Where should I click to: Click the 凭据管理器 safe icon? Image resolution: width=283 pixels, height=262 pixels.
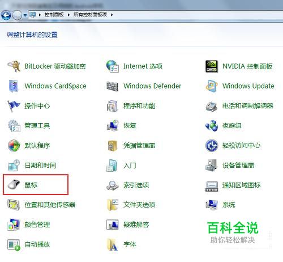(x=113, y=146)
